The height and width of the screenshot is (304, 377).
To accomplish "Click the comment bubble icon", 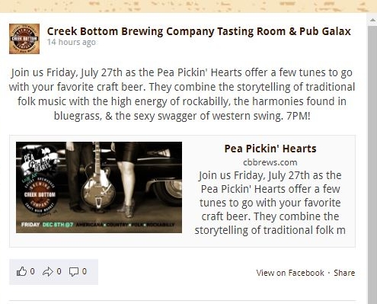I will coord(74,272).
